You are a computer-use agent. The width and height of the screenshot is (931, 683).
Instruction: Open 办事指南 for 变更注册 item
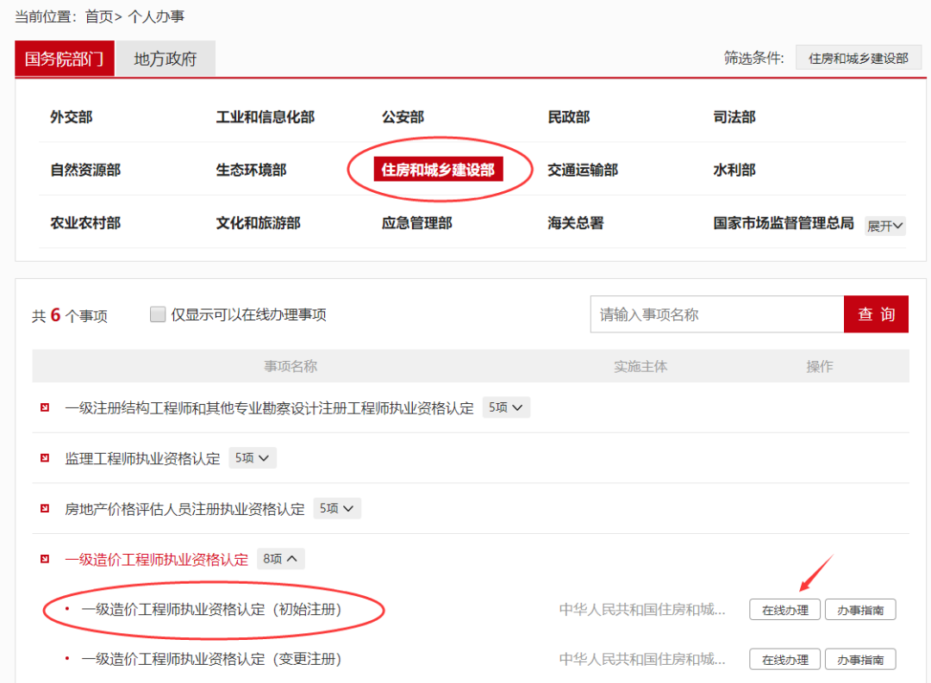pyautogui.click(x=860, y=660)
